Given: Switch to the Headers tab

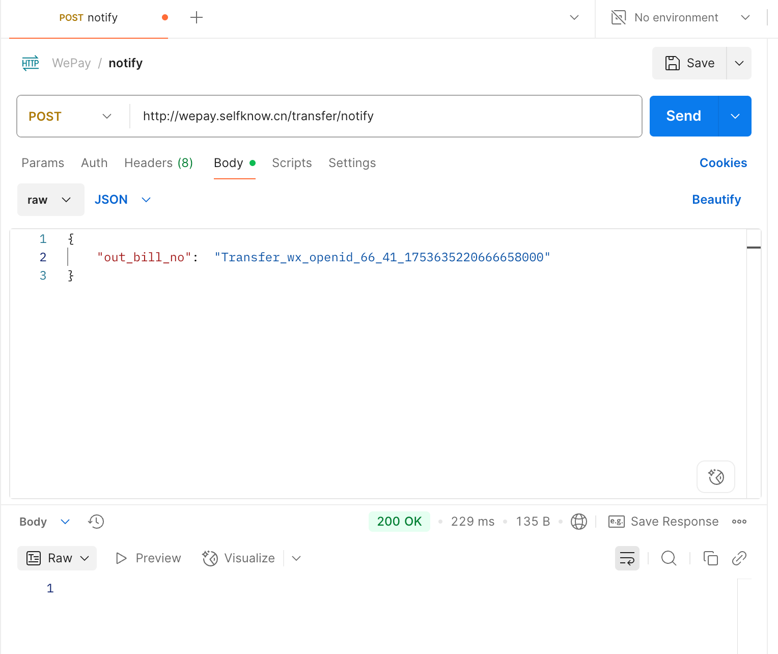Looking at the screenshot, I should (158, 163).
